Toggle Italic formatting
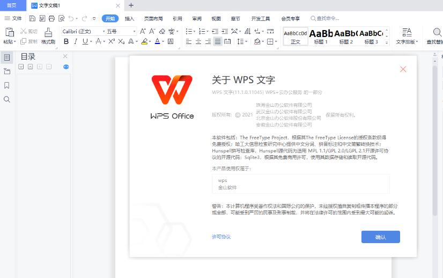 click(76, 41)
